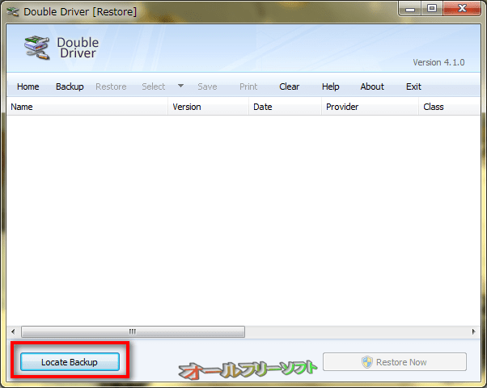Viewport: 487px width, 388px height.
Task: Click the horizontal scrollbar thumb
Action: [133, 331]
